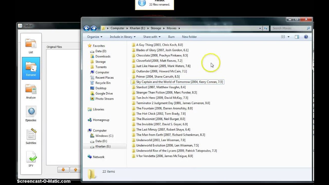This screenshot has width=329, height=185.
Task: Open Torrents folder in Favorites
Action: pyautogui.click(x=101, y=67)
